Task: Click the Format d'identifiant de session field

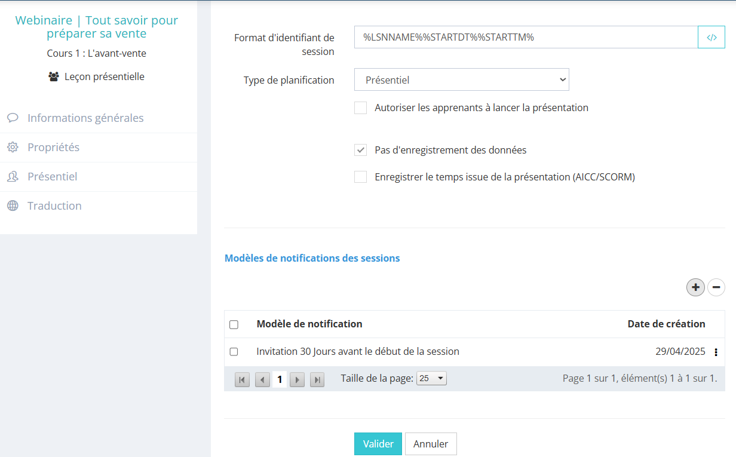Action: coord(526,37)
